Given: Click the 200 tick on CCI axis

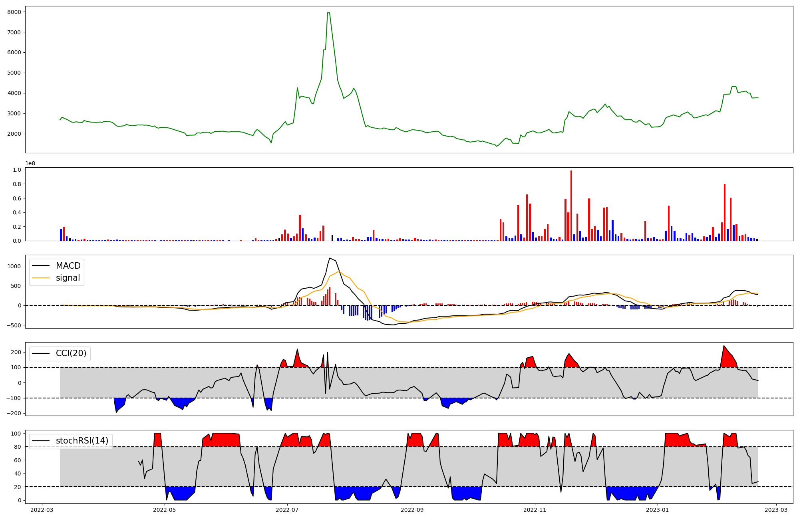Looking at the screenshot, I should (16, 352).
